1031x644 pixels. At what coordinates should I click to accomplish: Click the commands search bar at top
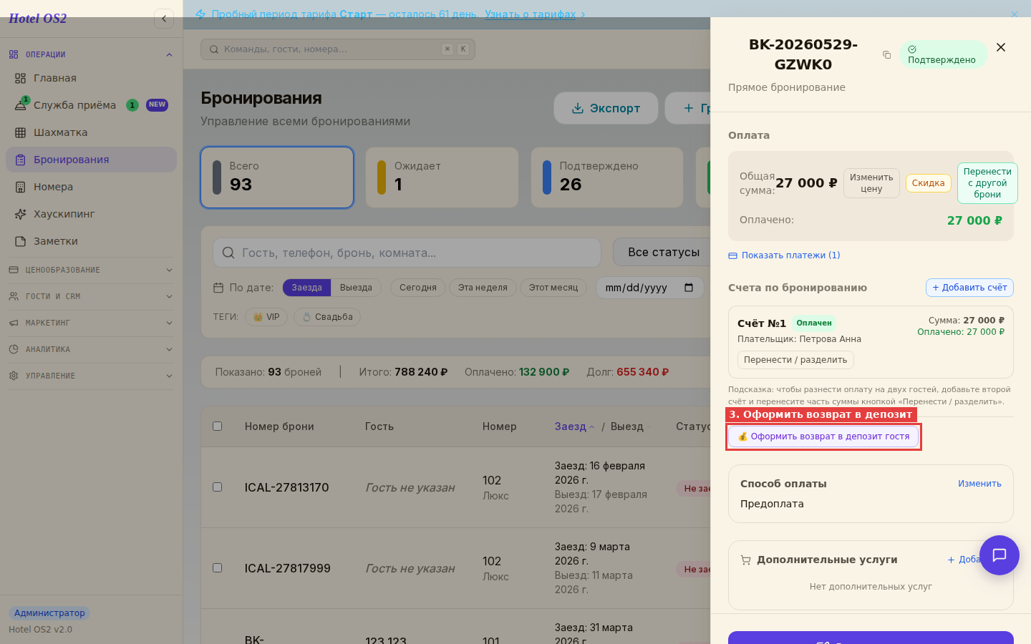pos(338,49)
